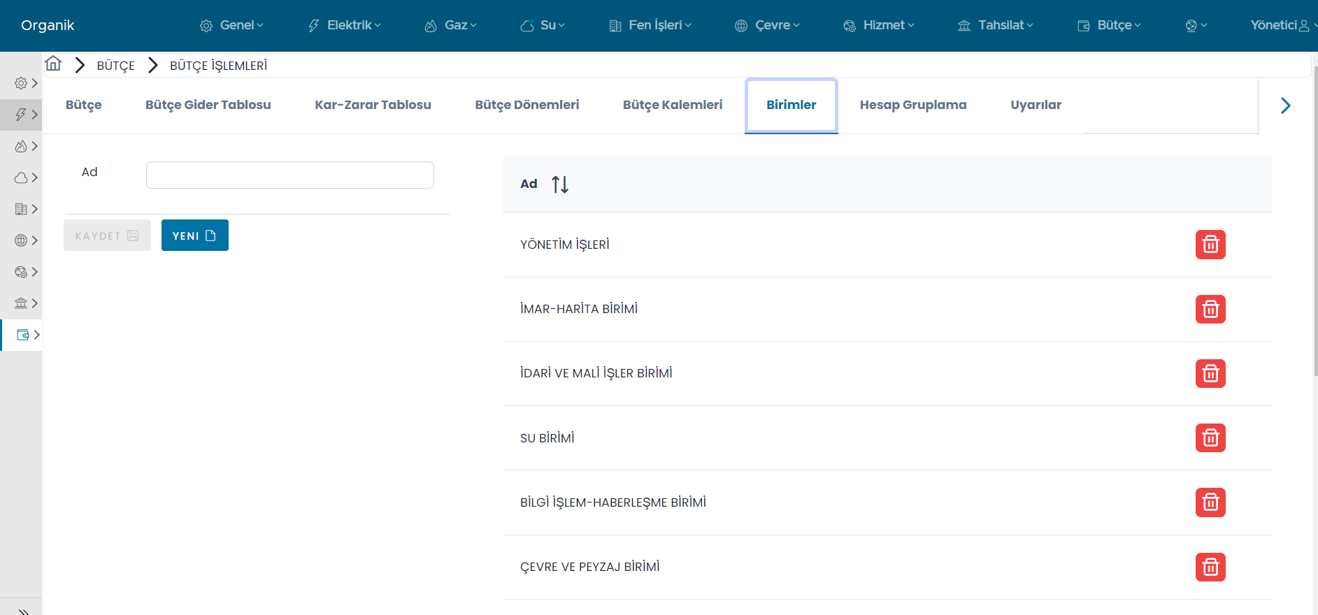
Task: Sort the list by Ad column arrows
Action: point(559,184)
